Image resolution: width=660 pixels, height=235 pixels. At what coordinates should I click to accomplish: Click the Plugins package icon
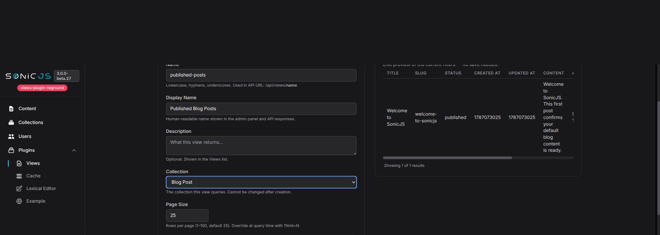[x=11, y=150]
